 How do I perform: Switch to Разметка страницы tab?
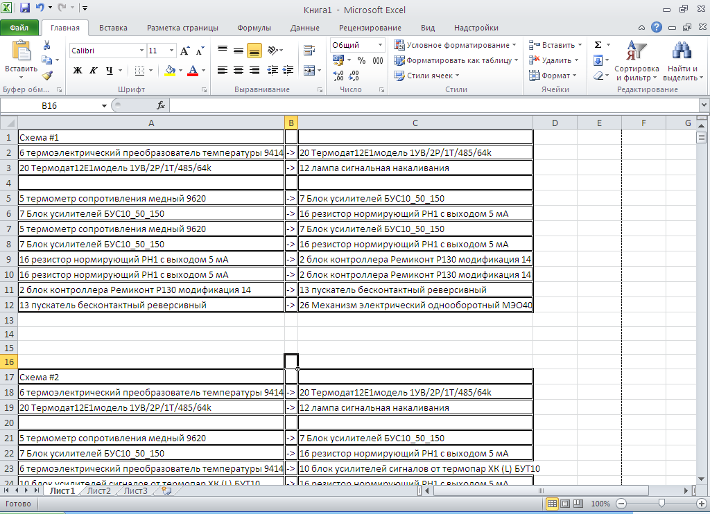pyautogui.click(x=182, y=28)
